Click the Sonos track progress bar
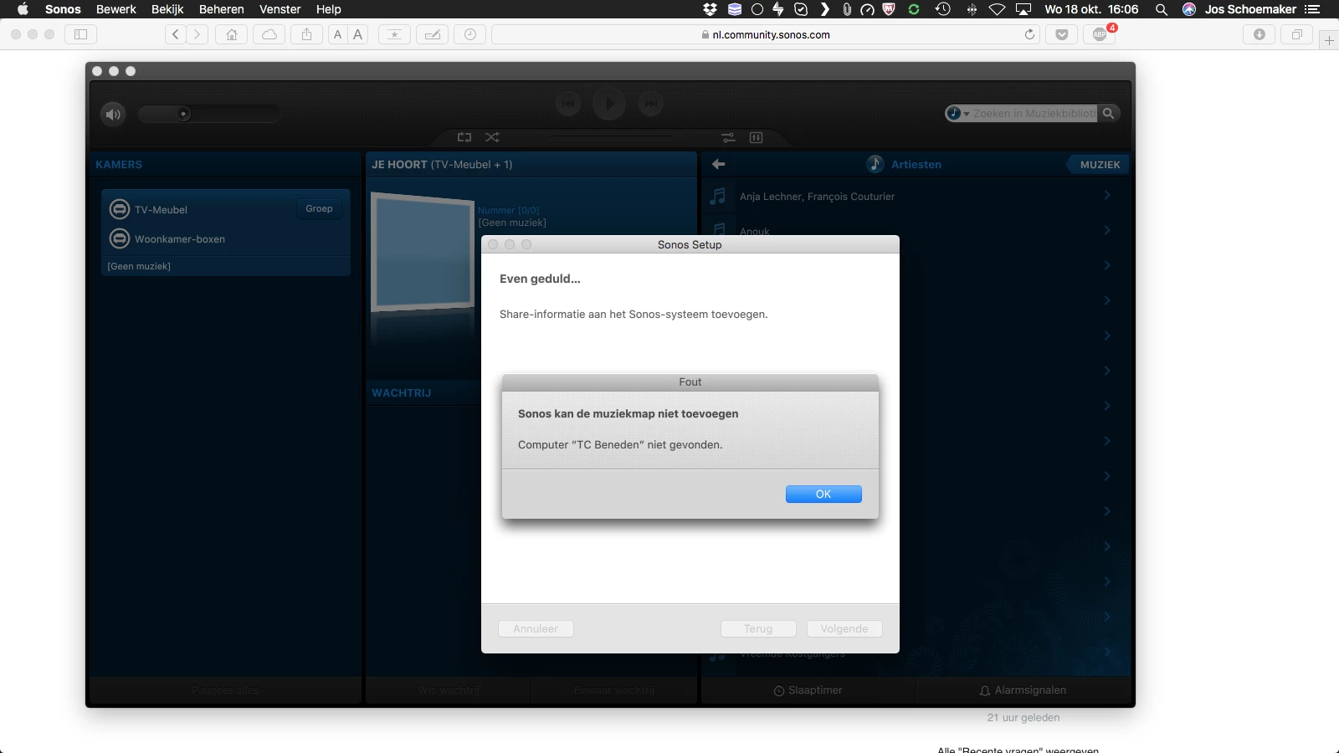The width and height of the screenshot is (1339, 753). [x=611, y=137]
